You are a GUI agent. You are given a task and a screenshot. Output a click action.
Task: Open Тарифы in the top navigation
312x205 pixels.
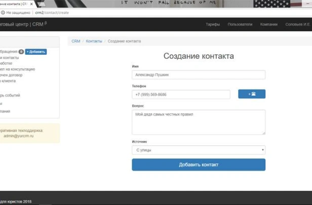(x=213, y=24)
